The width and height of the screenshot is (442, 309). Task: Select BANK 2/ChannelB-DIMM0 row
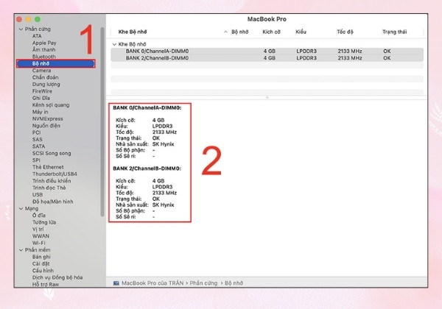[x=267, y=58]
